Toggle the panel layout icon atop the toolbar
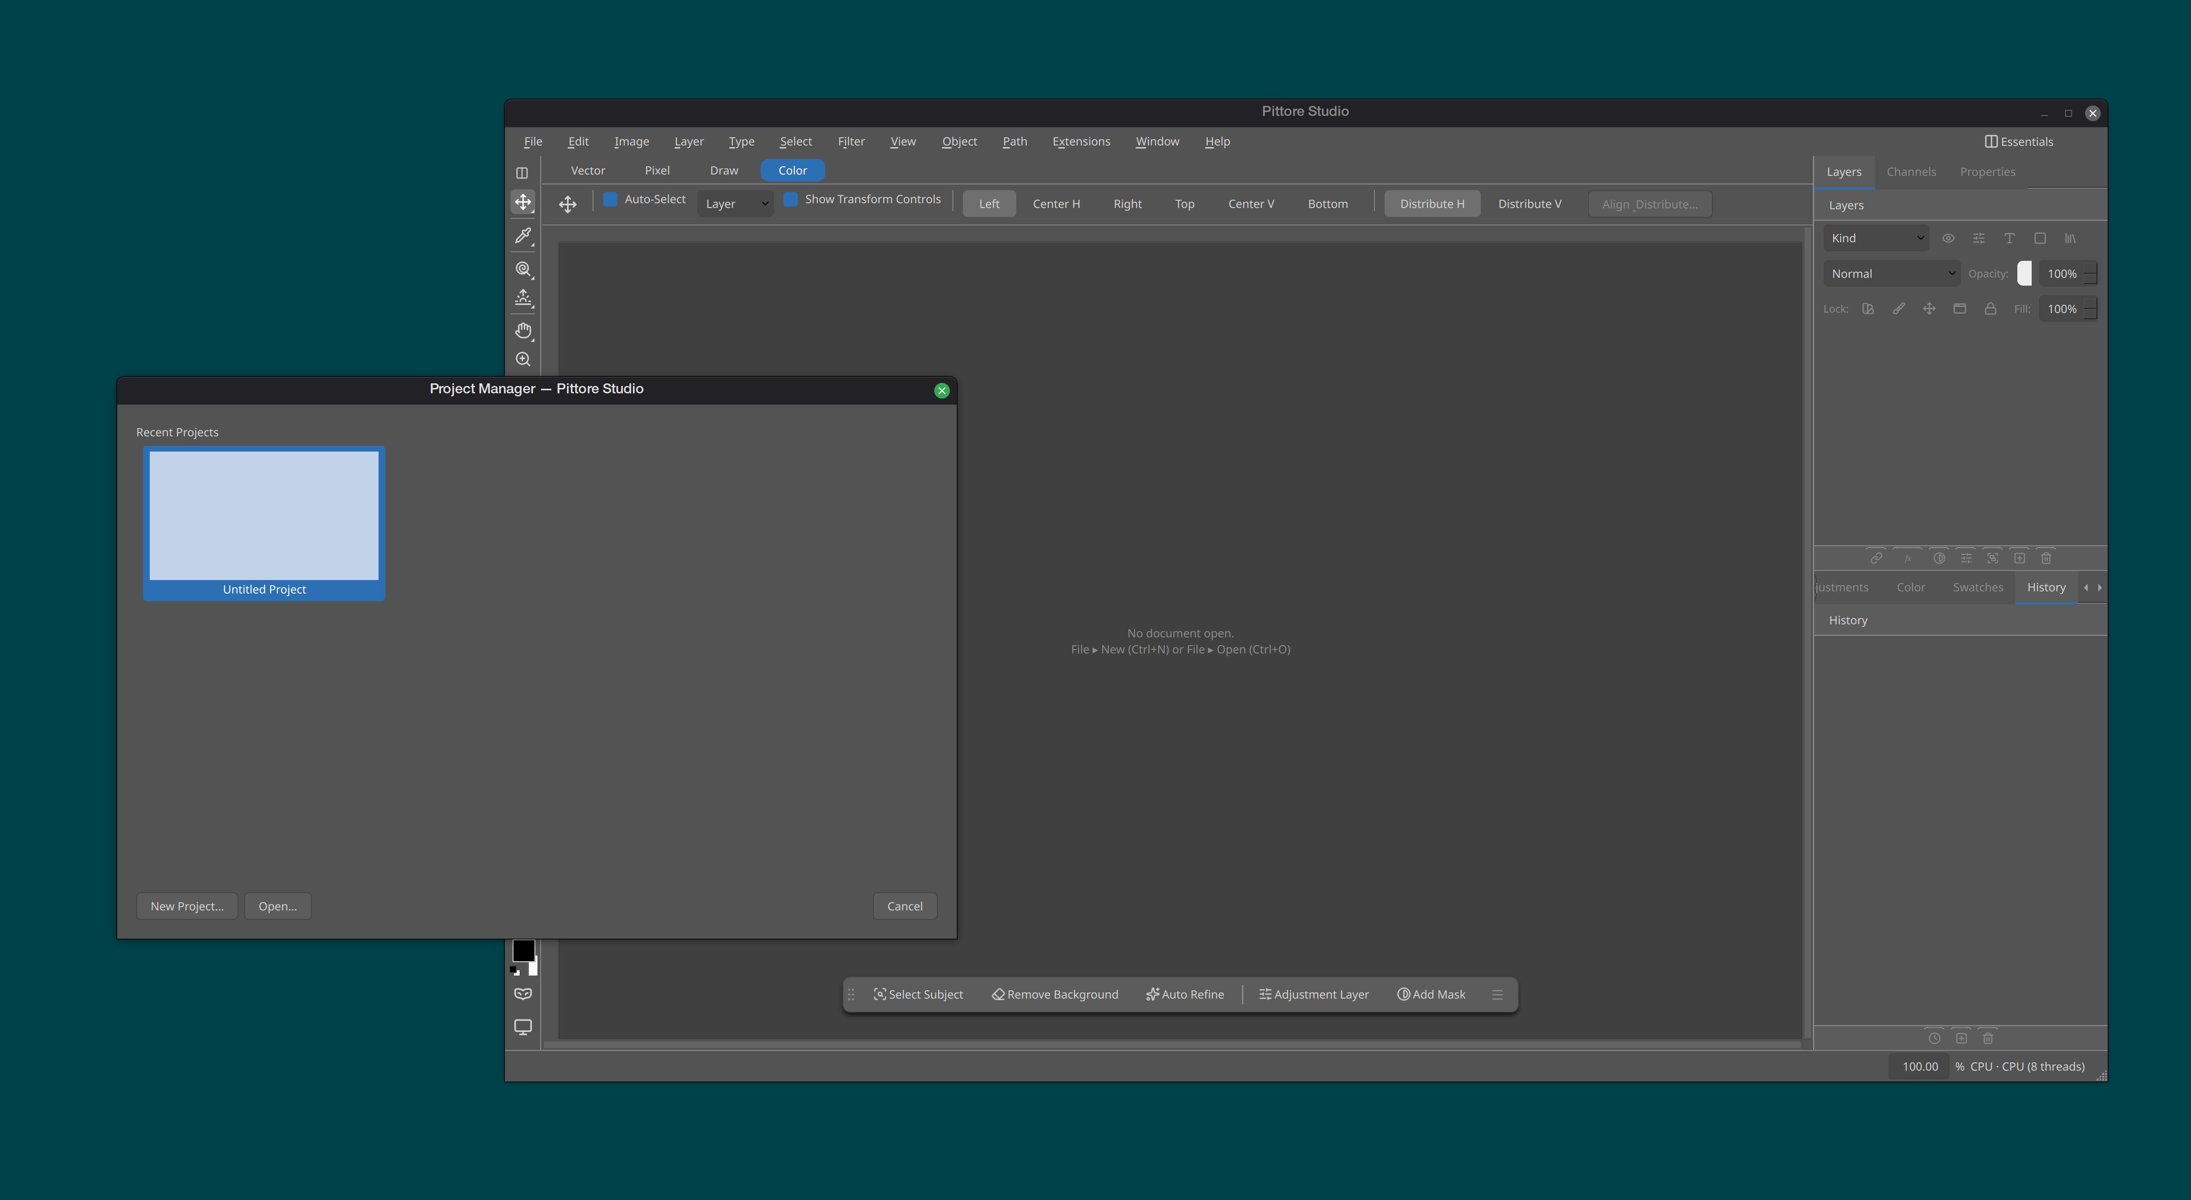Image resolution: width=2191 pixels, height=1200 pixels. (x=522, y=173)
